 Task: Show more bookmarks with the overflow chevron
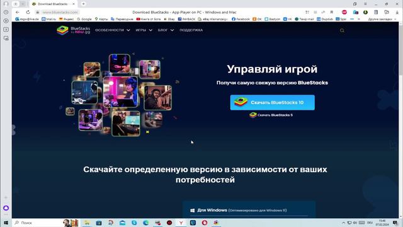[358, 19]
